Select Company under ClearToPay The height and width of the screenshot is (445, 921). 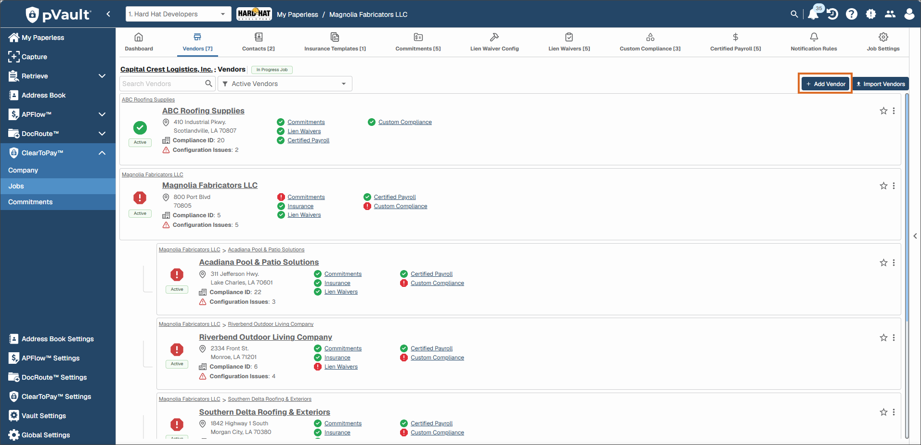click(x=58, y=170)
